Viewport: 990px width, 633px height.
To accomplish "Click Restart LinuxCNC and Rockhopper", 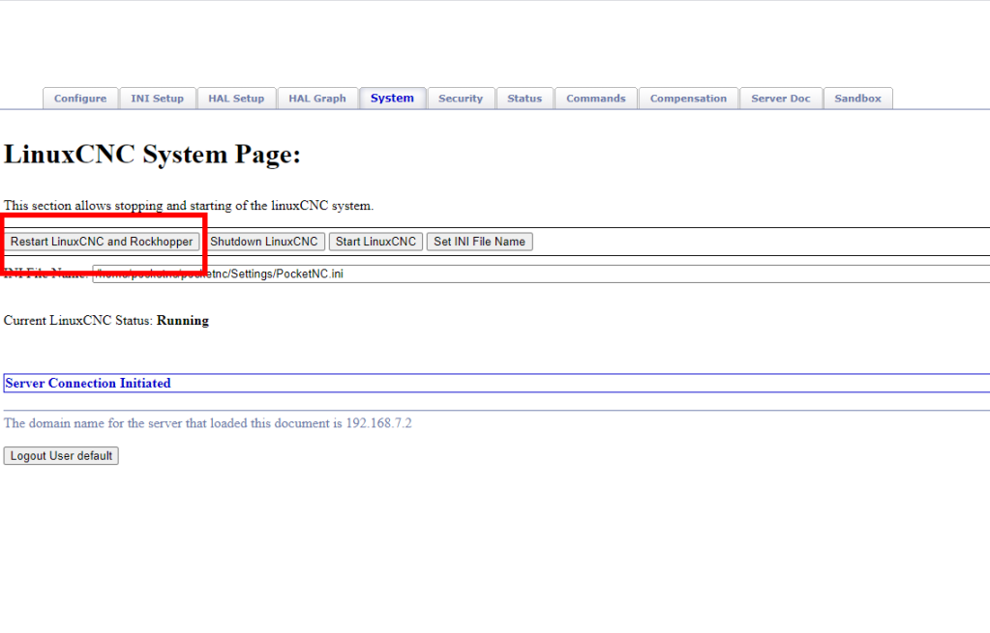I will pyautogui.click(x=102, y=241).
